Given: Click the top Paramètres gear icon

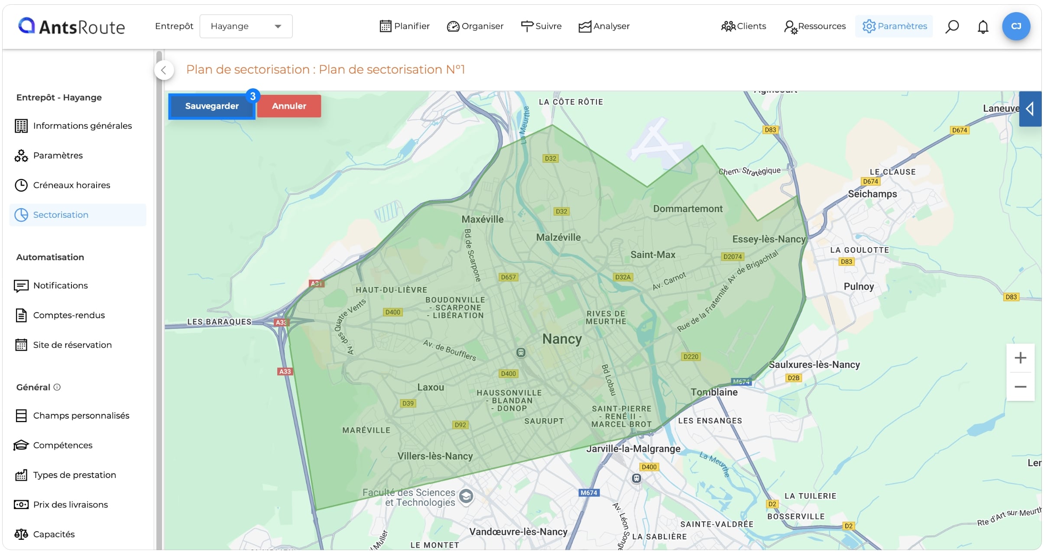Looking at the screenshot, I should 869,26.
